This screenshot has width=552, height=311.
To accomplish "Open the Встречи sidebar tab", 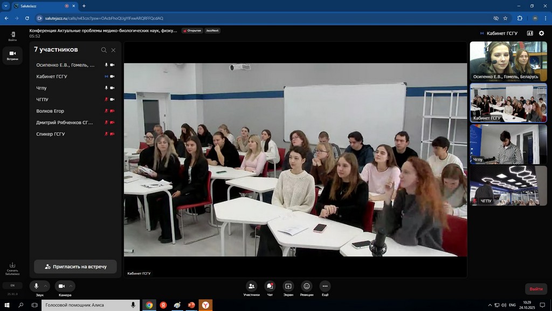I will [12, 55].
